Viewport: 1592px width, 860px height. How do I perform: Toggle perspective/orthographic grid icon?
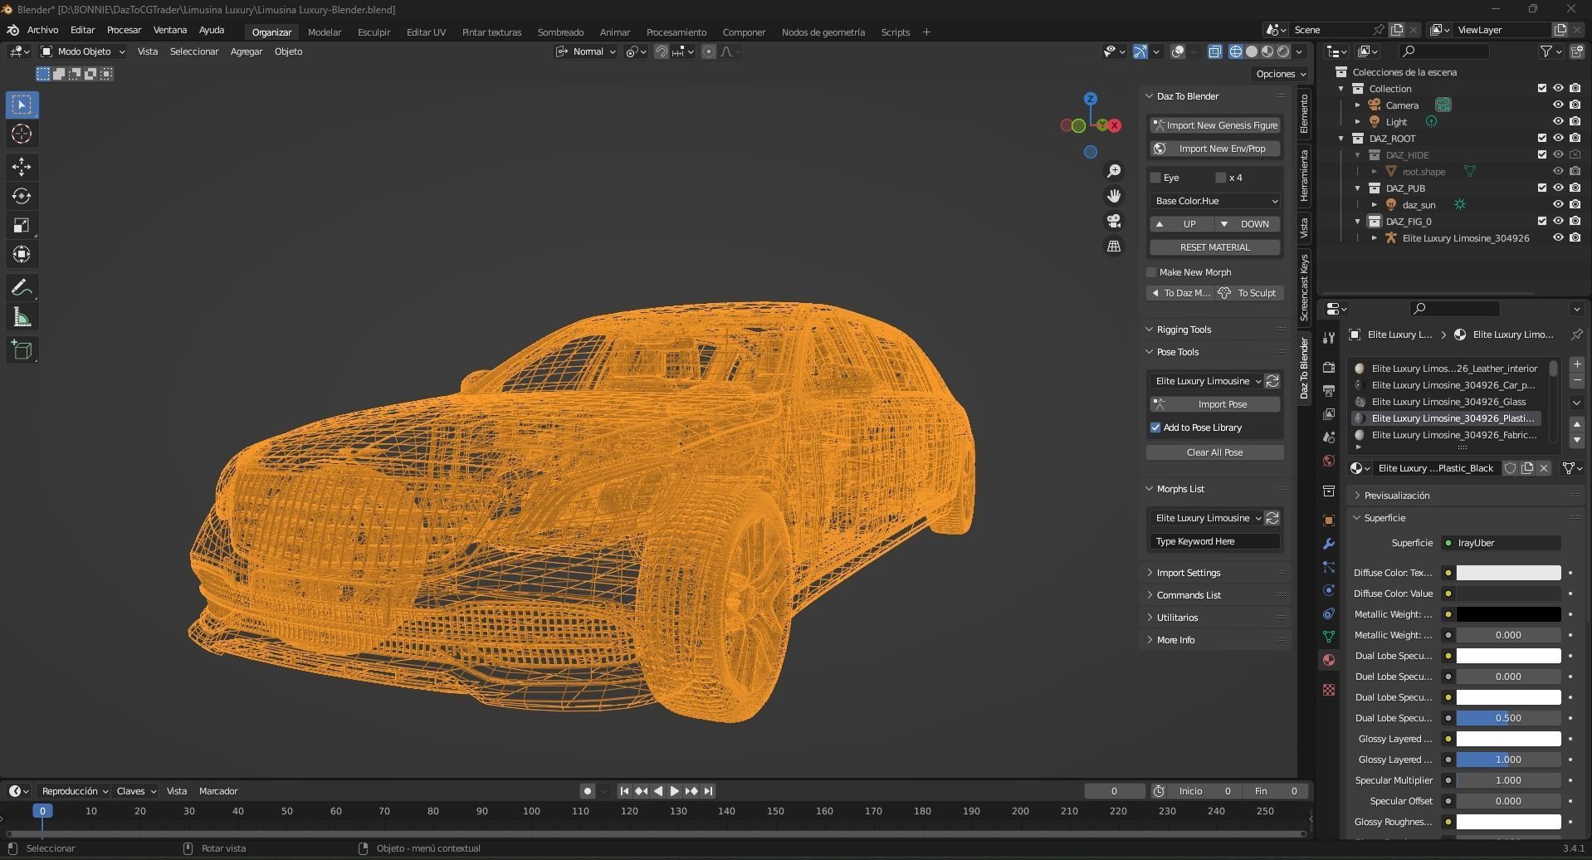[1114, 247]
